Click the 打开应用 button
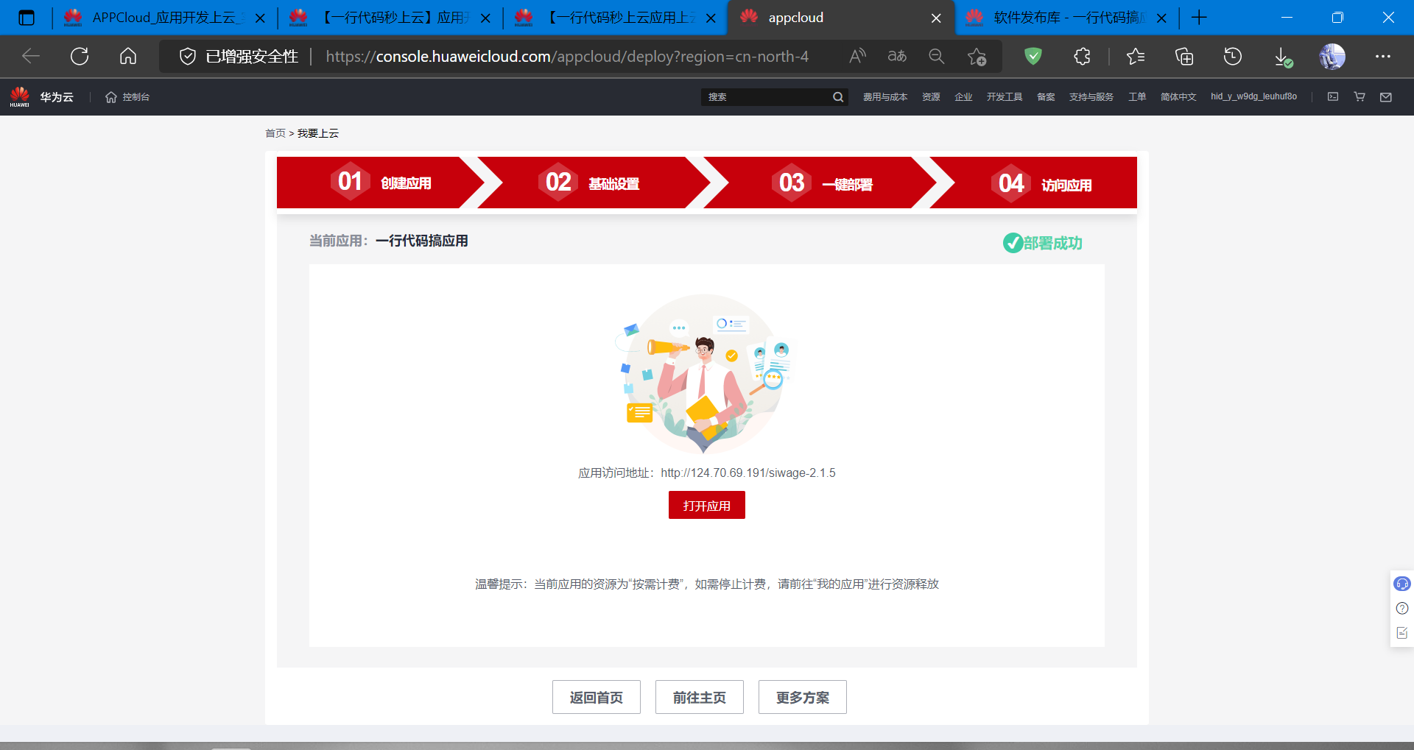 coord(706,505)
